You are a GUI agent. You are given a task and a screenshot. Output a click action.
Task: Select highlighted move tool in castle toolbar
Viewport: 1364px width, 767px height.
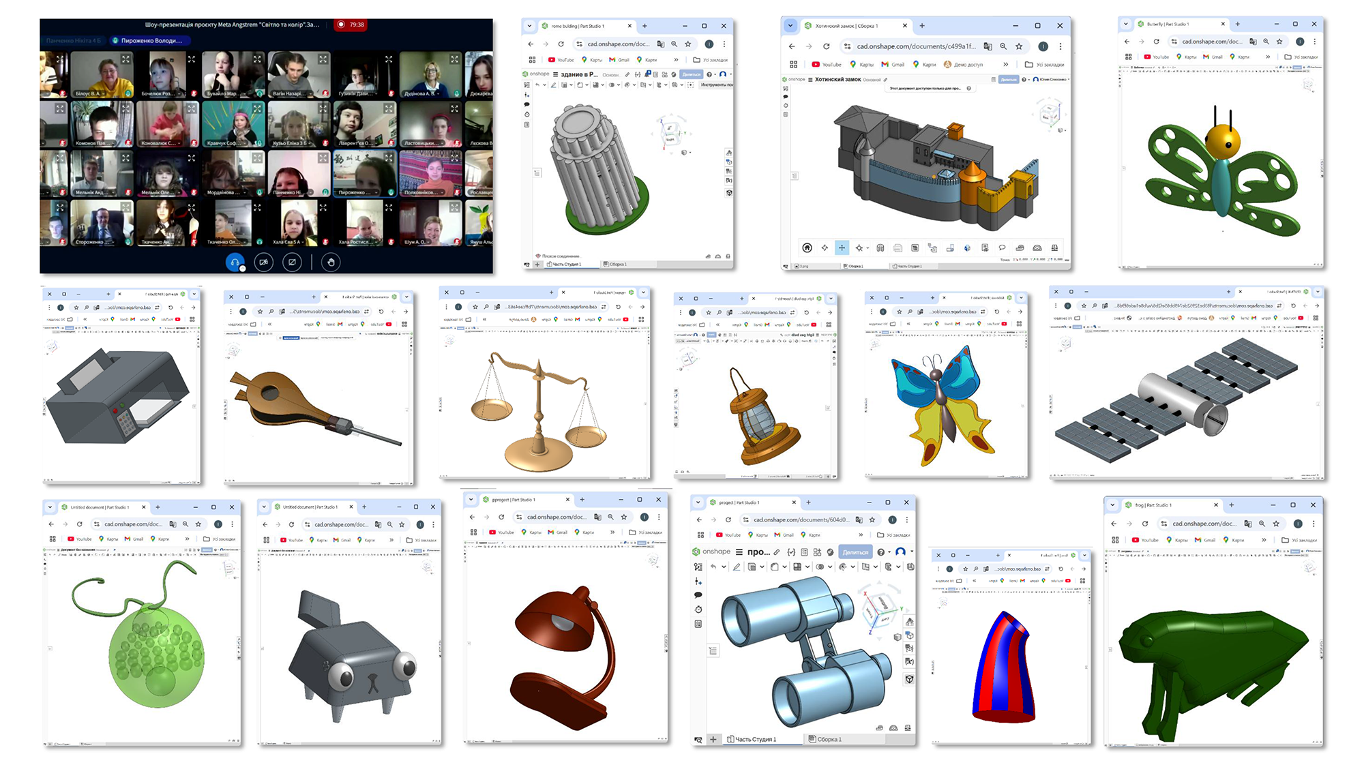click(x=842, y=248)
